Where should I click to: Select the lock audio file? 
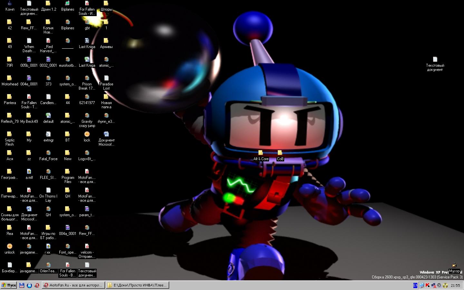pos(87,137)
